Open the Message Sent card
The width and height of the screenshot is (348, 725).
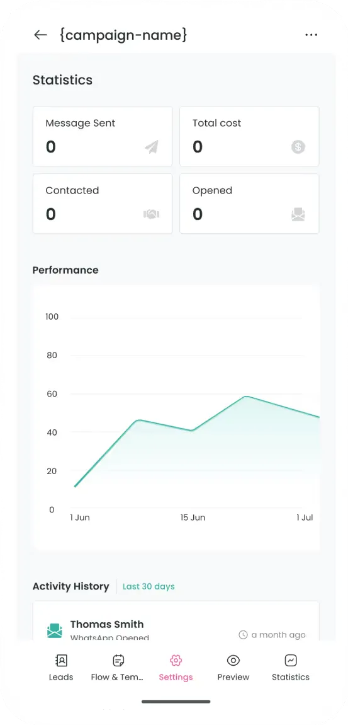click(x=103, y=136)
